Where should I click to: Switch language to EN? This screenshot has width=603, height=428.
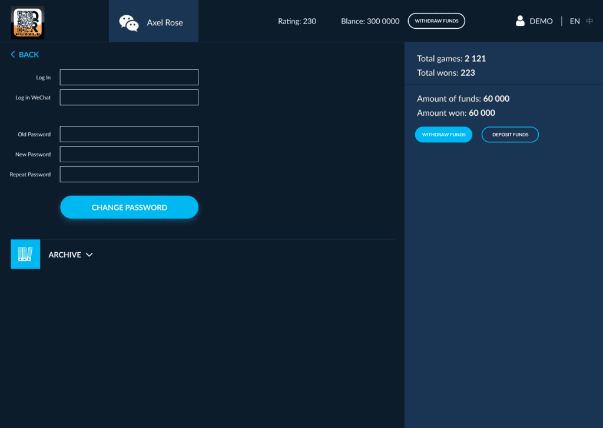click(x=575, y=21)
